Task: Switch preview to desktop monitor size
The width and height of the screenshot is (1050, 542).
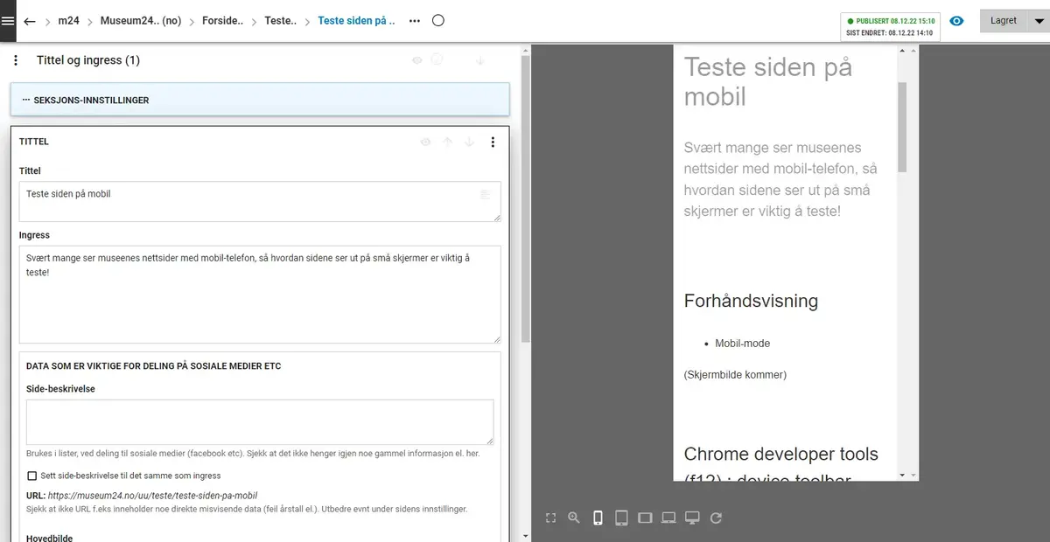Action: (x=692, y=518)
